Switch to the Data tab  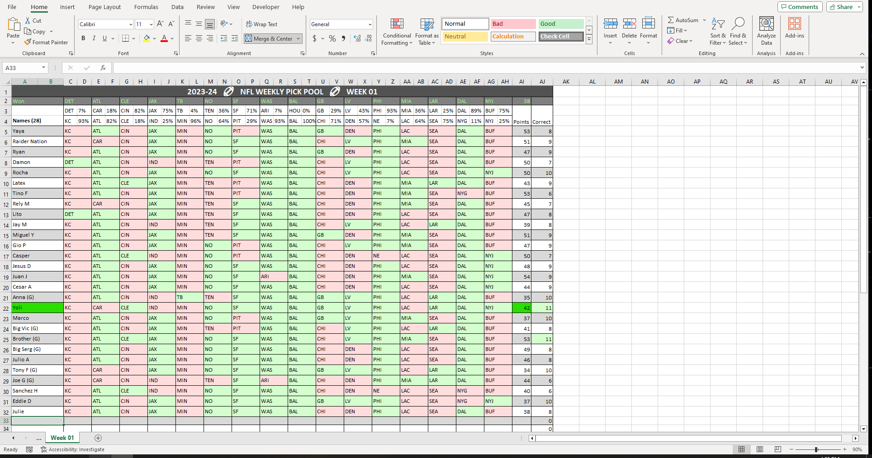177,7
